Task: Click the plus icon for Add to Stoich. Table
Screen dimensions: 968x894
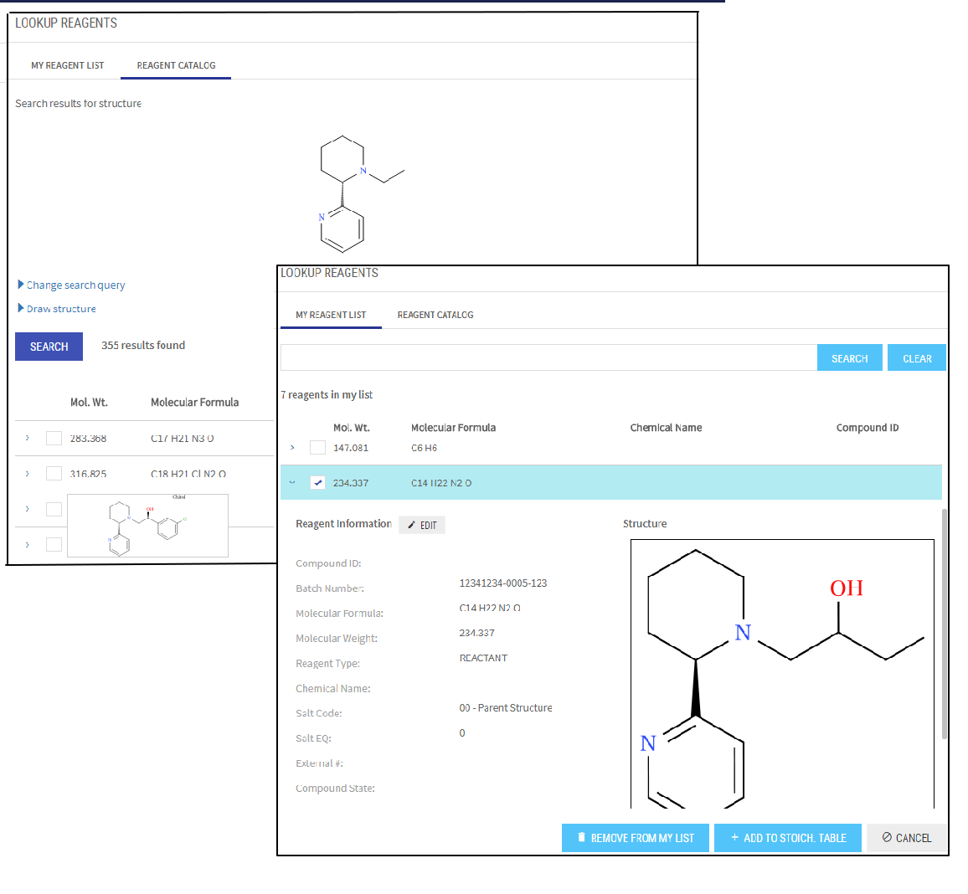Action: pyautogui.click(x=734, y=838)
